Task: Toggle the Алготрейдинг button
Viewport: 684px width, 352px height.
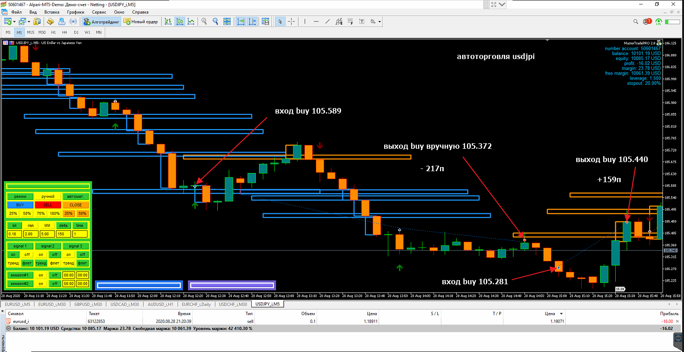Action: click(101, 22)
